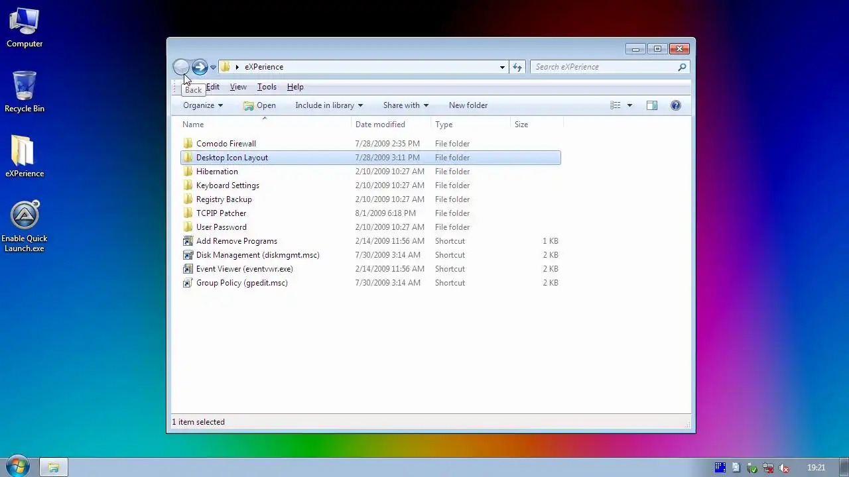Click the document-shaped tray icon
849x477 pixels.
pos(736,468)
